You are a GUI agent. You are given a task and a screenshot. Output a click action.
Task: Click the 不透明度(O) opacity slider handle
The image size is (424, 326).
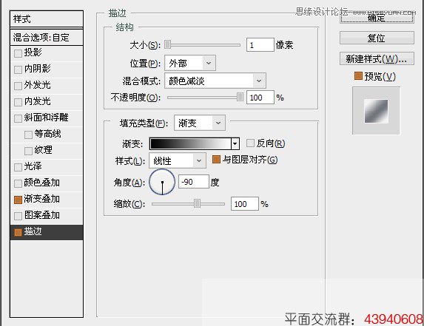click(240, 97)
